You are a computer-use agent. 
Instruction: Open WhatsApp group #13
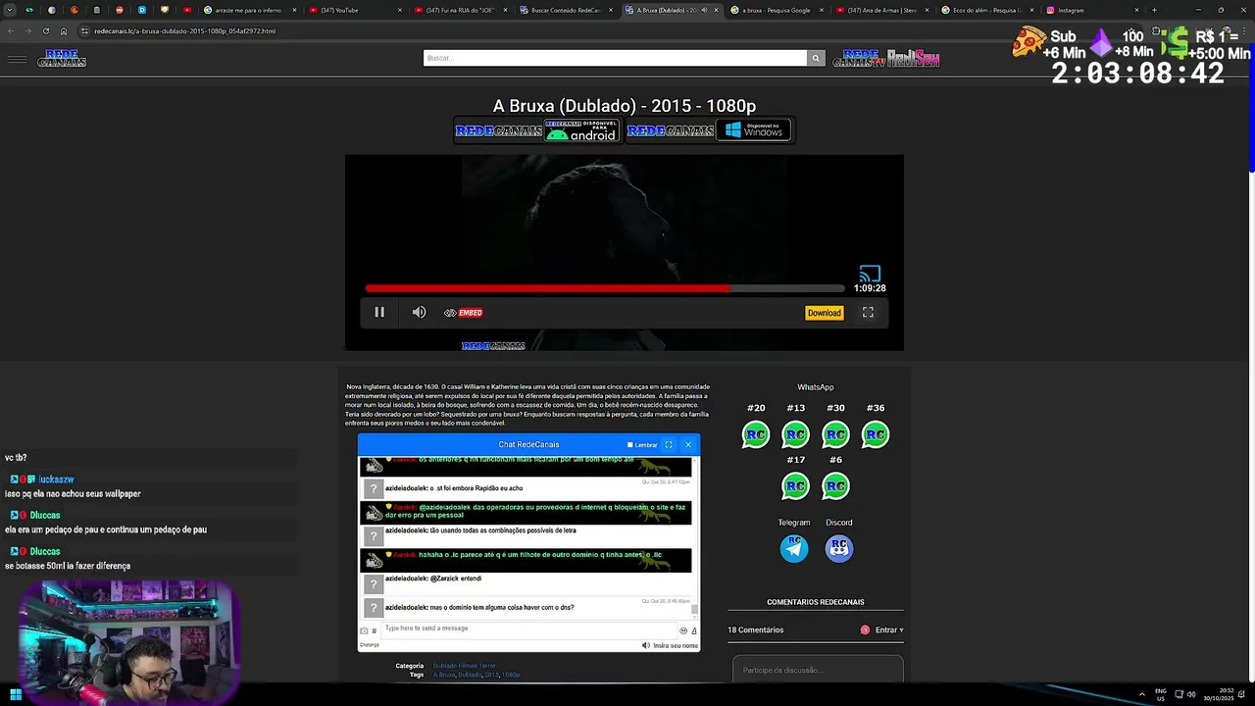[796, 434]
